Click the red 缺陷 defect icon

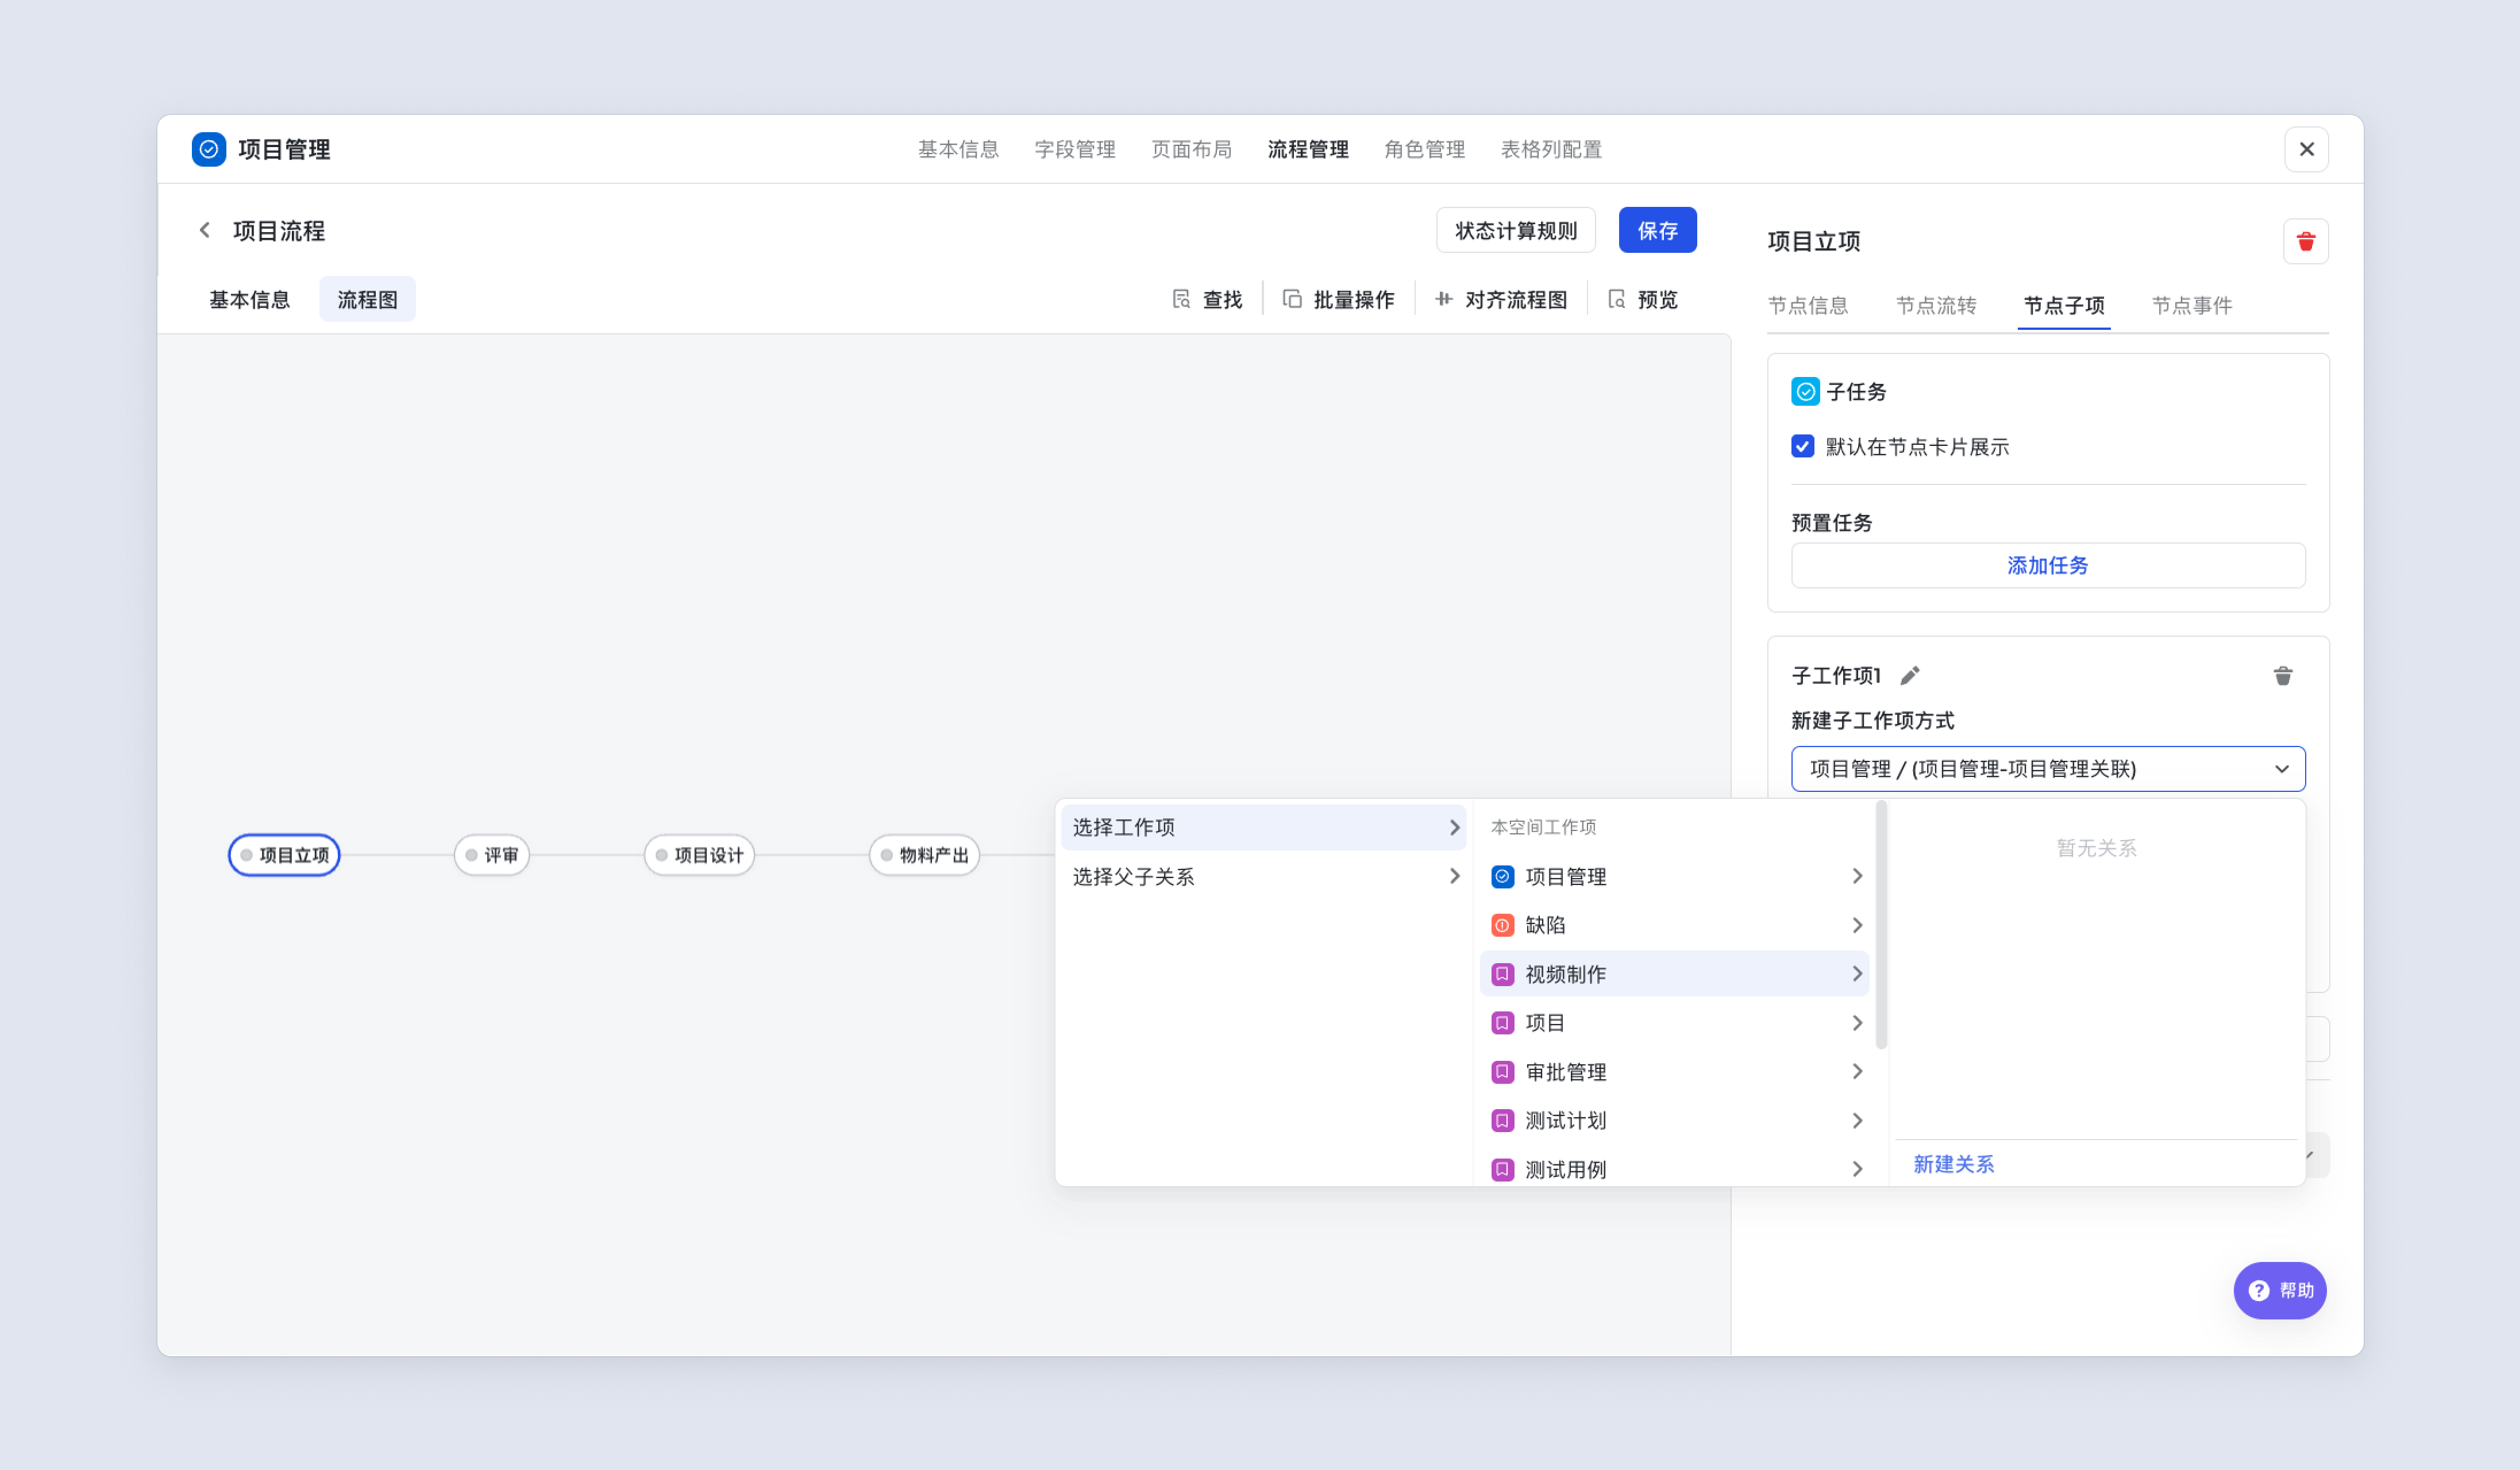1502,925
